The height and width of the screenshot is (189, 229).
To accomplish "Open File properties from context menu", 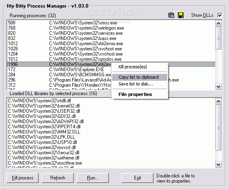I will [x=140, y=94].
